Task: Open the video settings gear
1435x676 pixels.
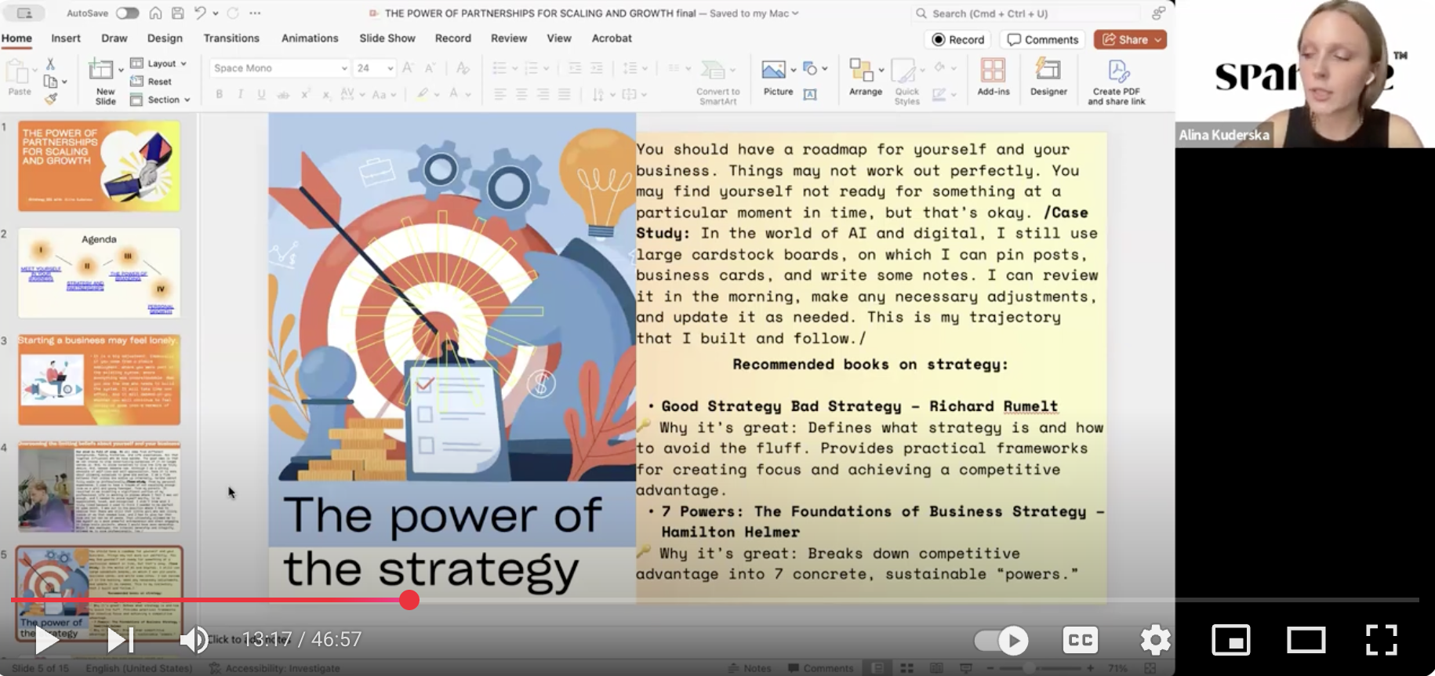Action: (x=1155, y=640)
